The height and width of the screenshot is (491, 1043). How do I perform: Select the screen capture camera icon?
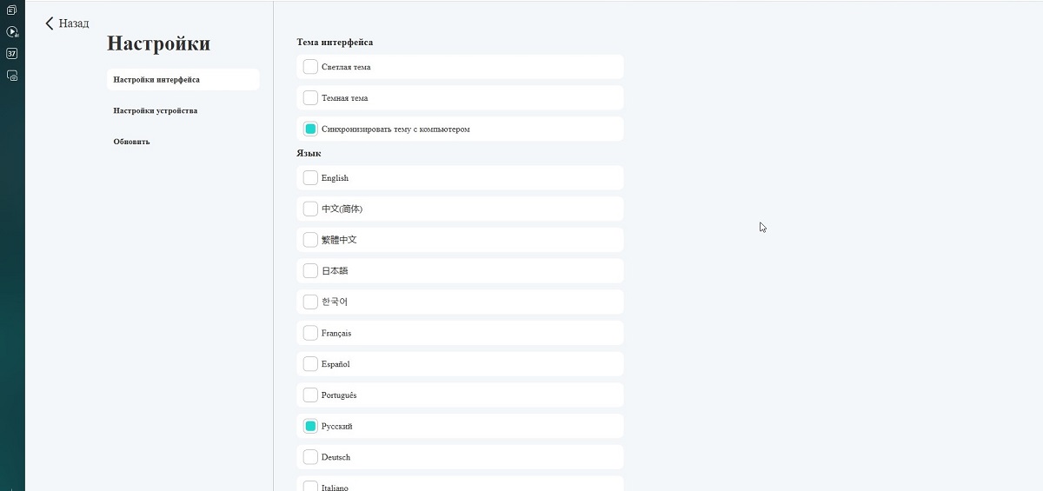pos(12,76)
